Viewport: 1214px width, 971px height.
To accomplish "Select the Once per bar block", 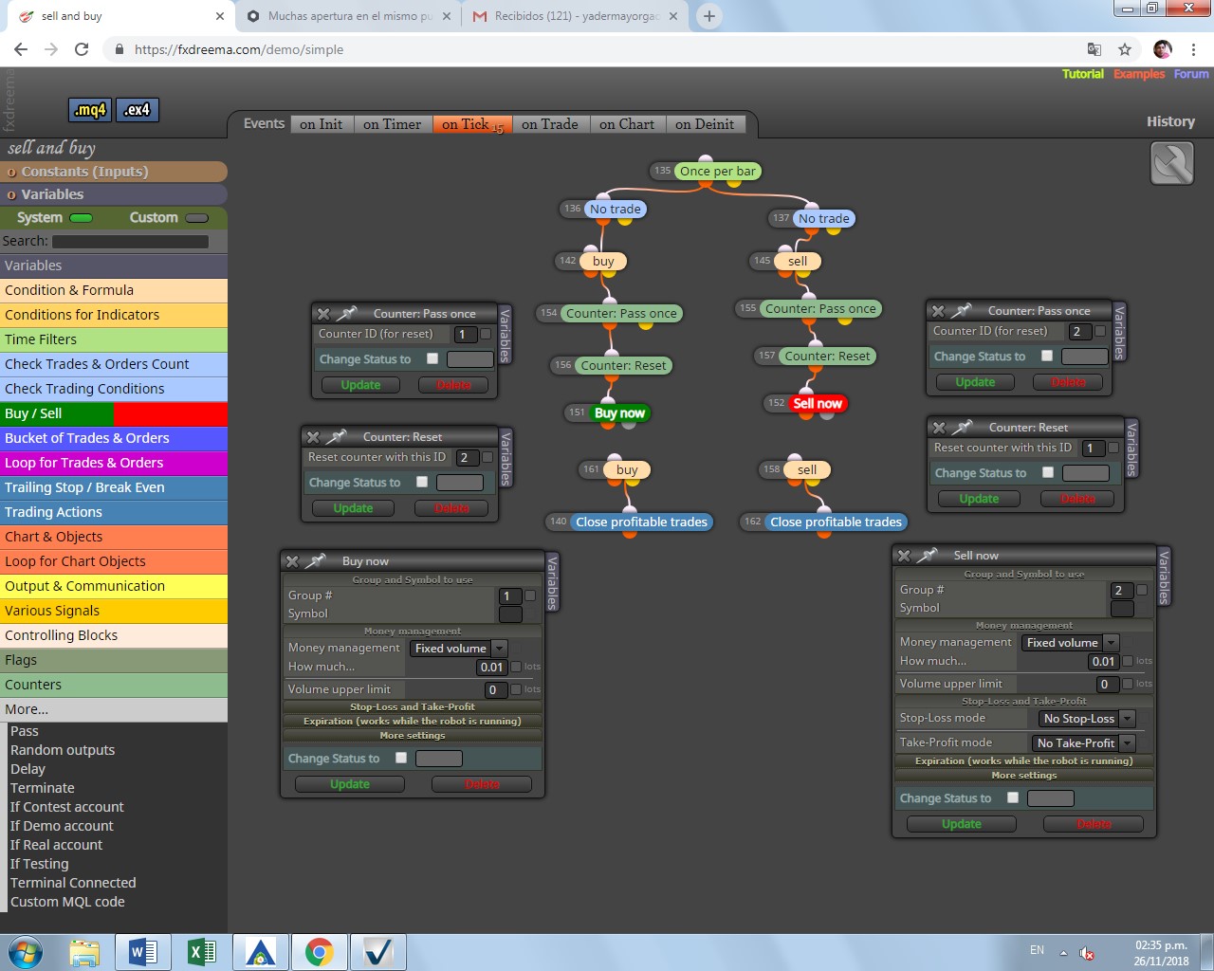I will click(x=717, y=171).
